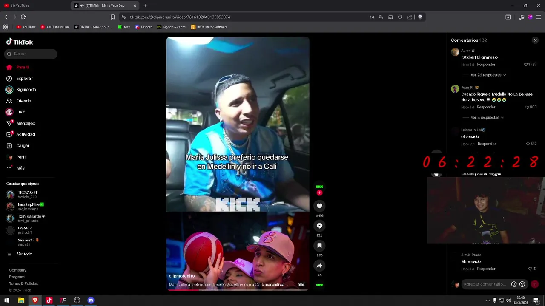Screen dimensions: 545x306
Task: Switch to the YouTube browser tab
Action: pyautogui.click(x=35, y=6)
